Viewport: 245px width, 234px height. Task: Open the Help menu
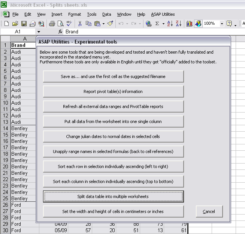coord(141,14)
